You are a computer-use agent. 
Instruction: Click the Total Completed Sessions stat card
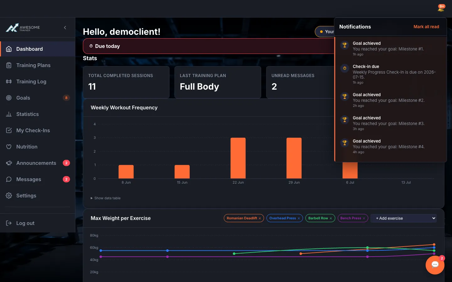tap(126, 82)
